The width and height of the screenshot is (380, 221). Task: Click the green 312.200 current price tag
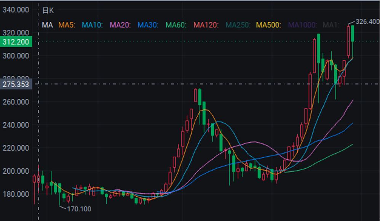coord(16,42)
